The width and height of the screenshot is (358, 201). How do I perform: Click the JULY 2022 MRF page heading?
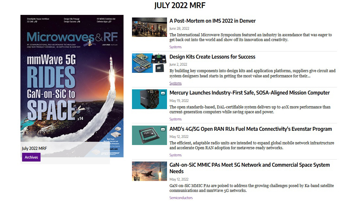tap(179, 6)
